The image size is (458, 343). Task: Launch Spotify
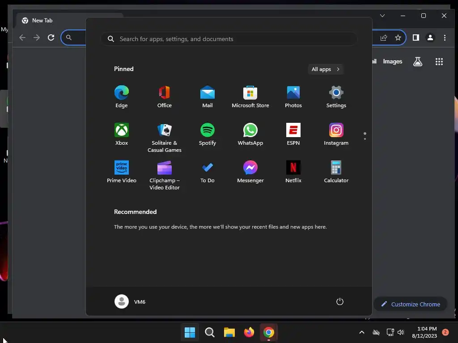point(208,134)
